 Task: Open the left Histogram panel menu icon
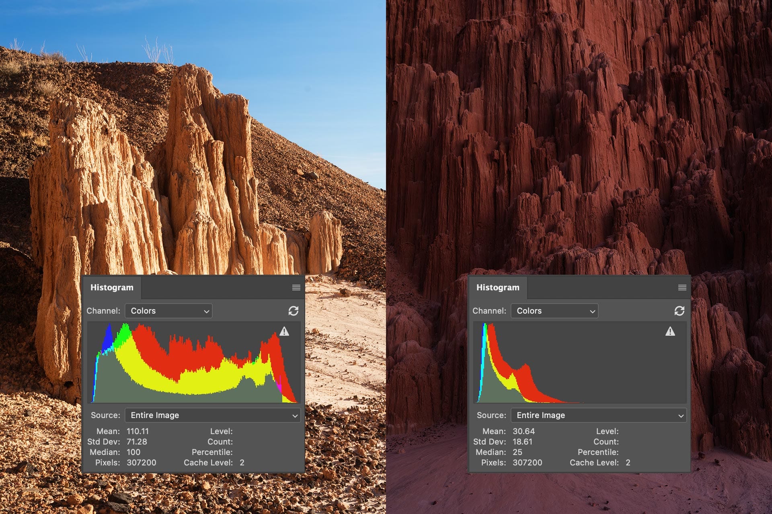click(296, 288)
